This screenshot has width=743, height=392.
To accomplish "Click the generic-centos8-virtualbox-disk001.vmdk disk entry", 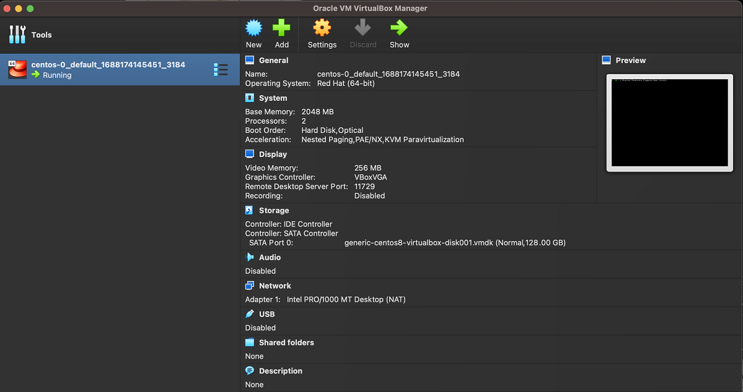I will [x=455, y=243].
